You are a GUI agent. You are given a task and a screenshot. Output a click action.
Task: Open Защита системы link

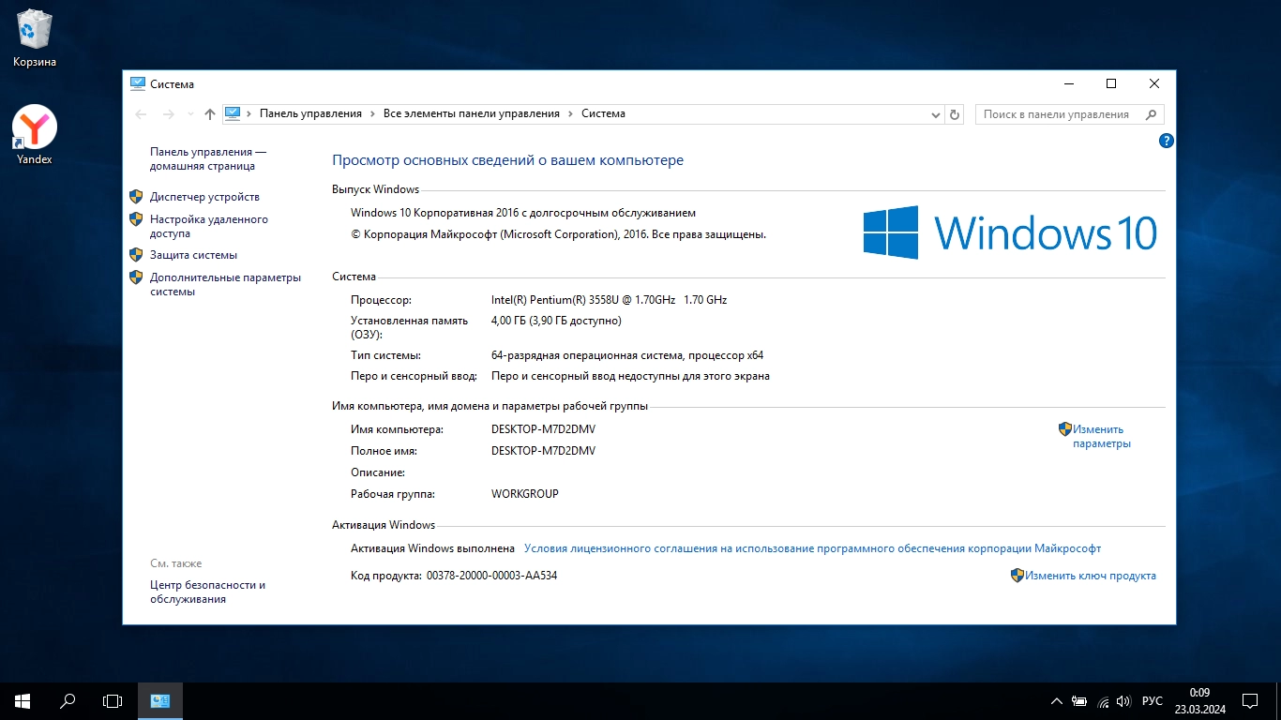pos(193,255)
